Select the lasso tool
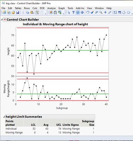Viewport: 133px width, 141px height. (x=97, y=12)
